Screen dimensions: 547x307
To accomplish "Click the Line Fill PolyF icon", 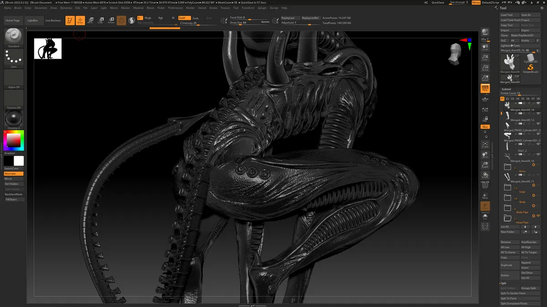I will pyautogui.click(x=485, y=185).
